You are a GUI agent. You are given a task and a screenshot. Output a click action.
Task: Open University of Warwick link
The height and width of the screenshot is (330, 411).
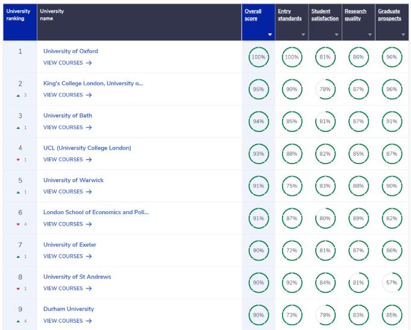point(74,180)
